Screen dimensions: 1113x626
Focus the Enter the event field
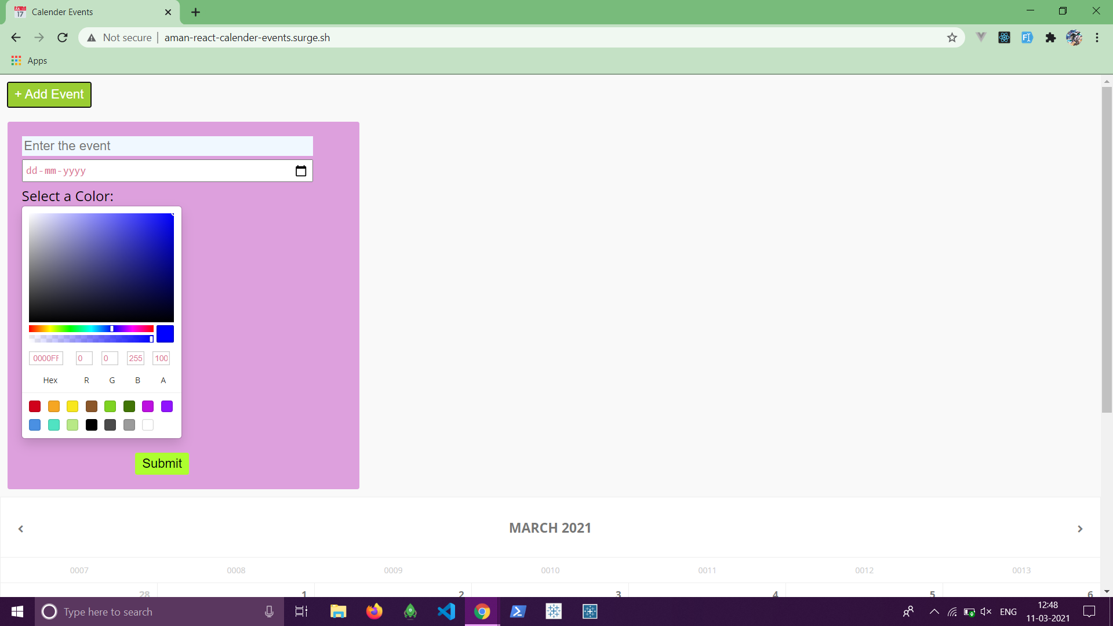167,146
